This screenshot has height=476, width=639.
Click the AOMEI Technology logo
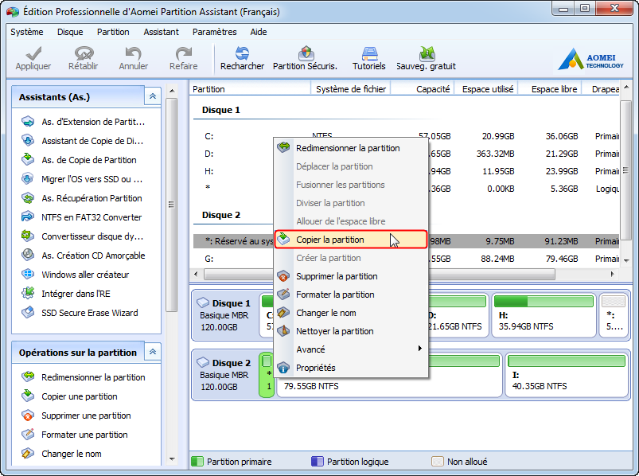click(590, 60)
